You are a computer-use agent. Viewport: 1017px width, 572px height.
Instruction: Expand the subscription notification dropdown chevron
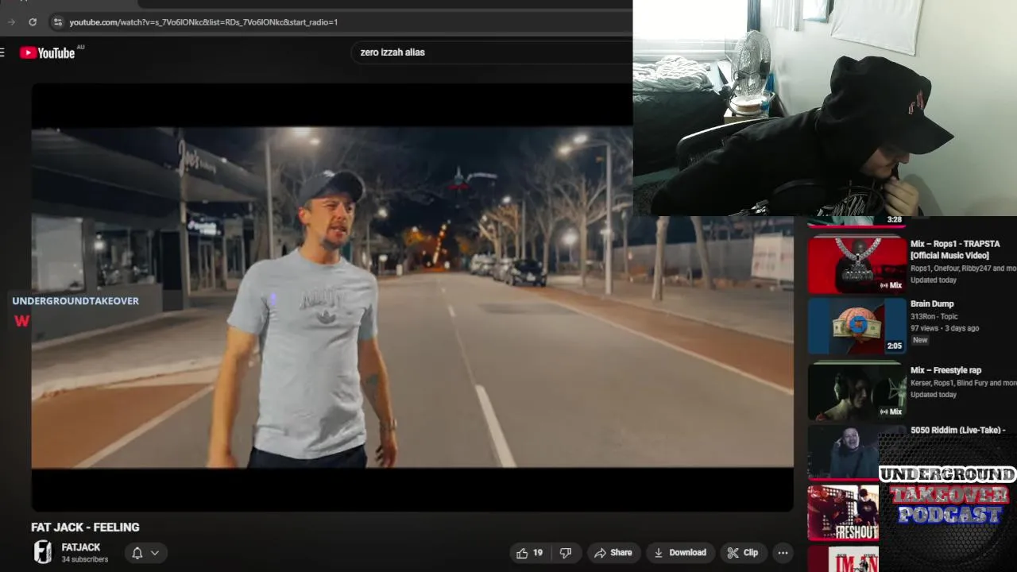(x=155, y=553)
